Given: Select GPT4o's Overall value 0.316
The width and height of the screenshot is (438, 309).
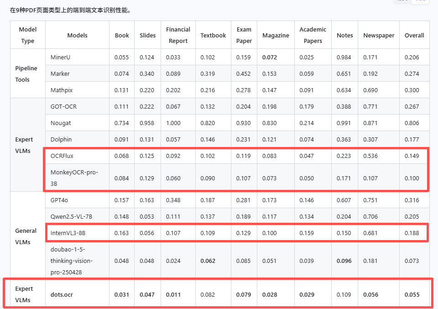Looking at the screenshot, I should [x=412, y=200].
